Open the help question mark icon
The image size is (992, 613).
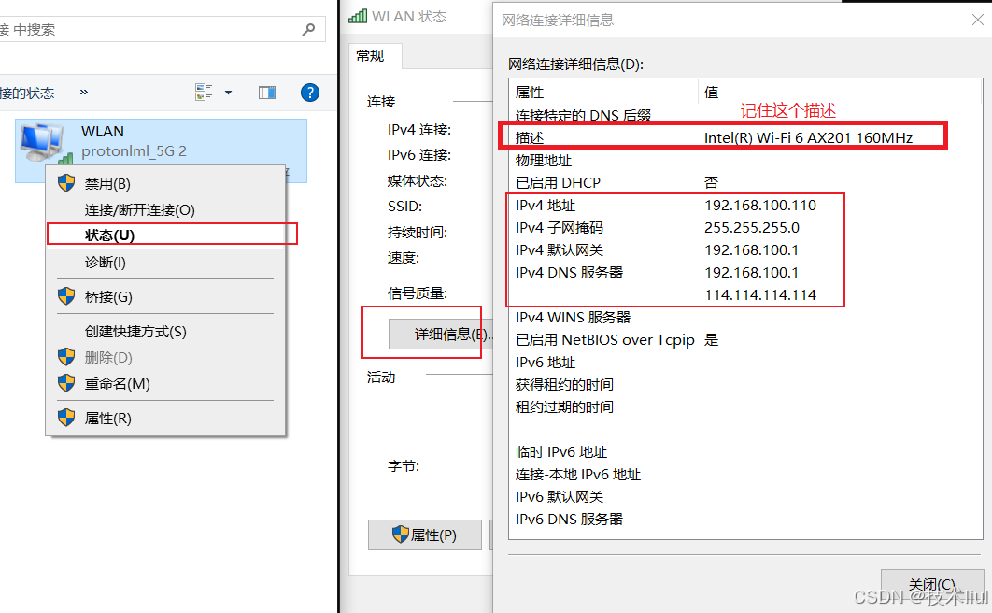[x=310, y=93]
